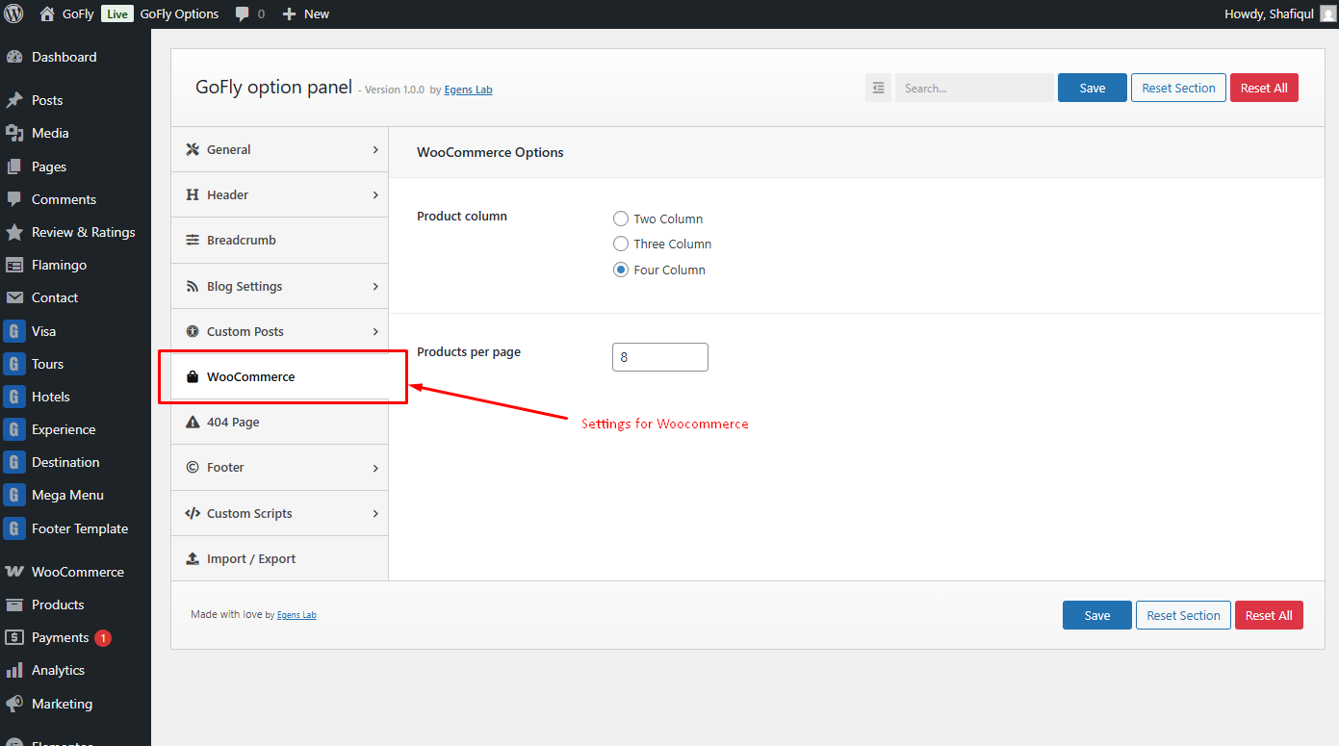
Task: Click the expand-all icon left of Search field
Action: coord(878,88)
